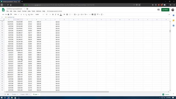176x99 pixels.
Task: Click the horizontal scrollbar thumb
Action: (x=57, y=92)
